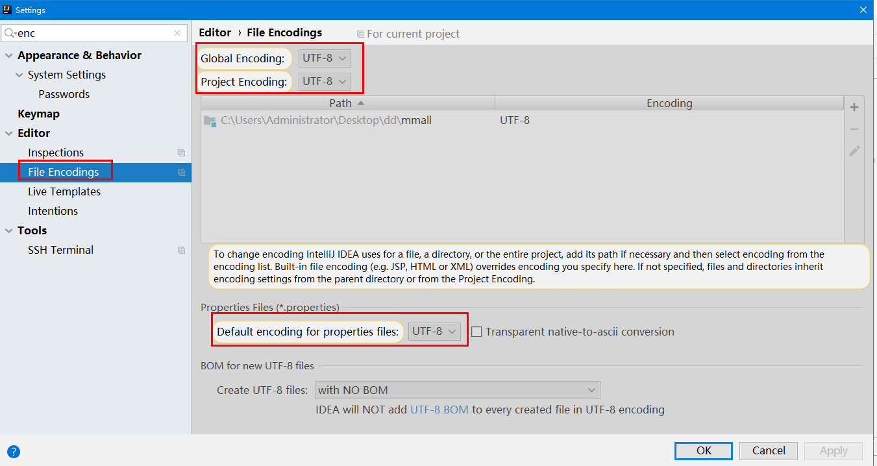Collapse the System Settings node
This screenshot has width=877, height=466.
[x=19, y=75]
